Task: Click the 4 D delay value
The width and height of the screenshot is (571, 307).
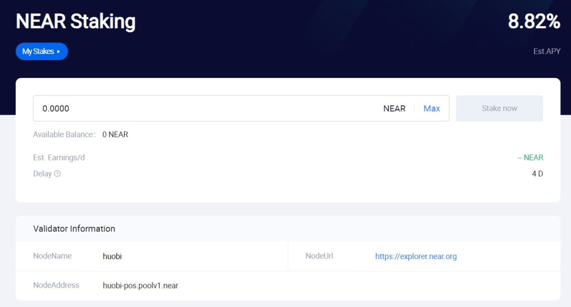Action: click(537, 174)
